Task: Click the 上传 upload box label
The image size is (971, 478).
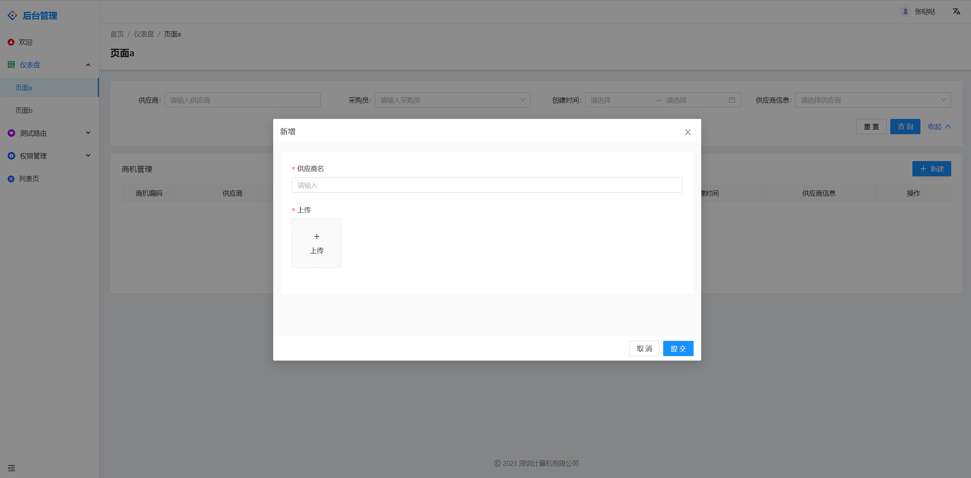Action: (x=317, y=250)
